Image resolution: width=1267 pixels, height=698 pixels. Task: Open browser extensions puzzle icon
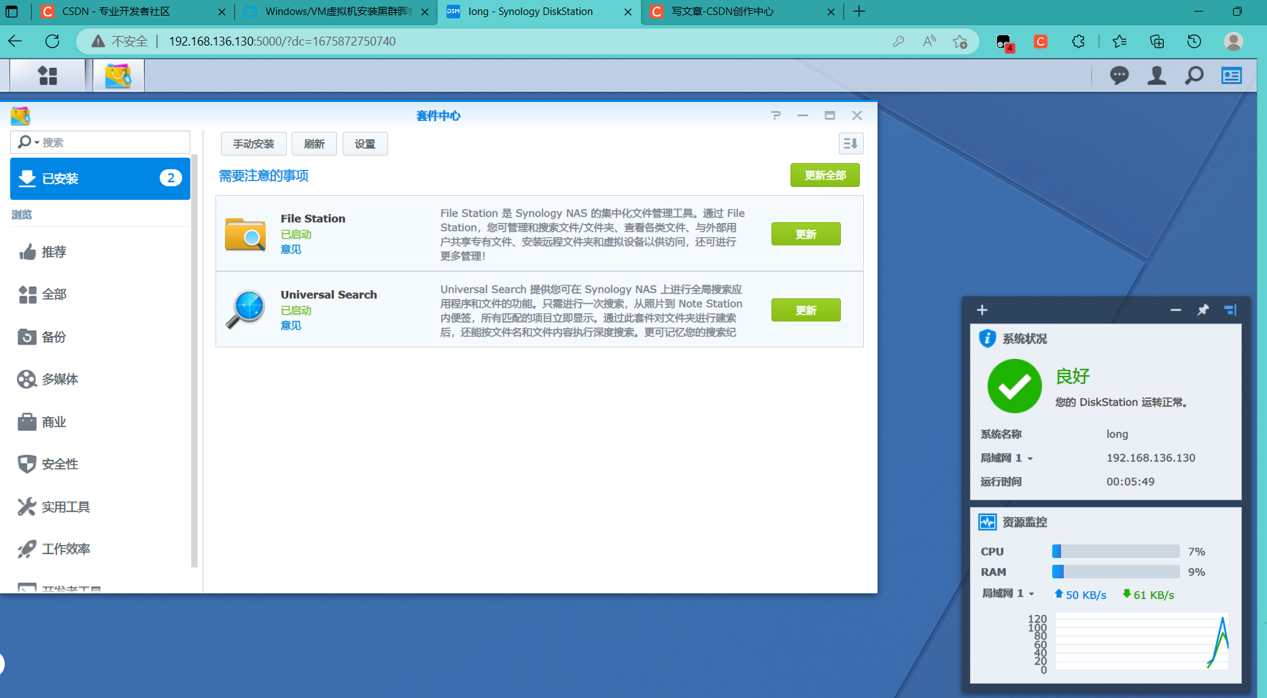pos(1078,41)
